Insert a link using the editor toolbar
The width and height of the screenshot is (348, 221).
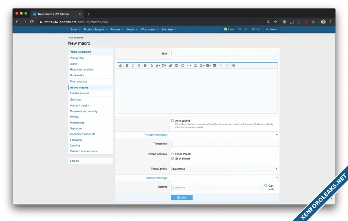[x=171, y=66]
